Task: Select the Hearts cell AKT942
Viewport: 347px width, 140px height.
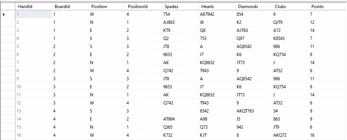Action: point(217,14)
